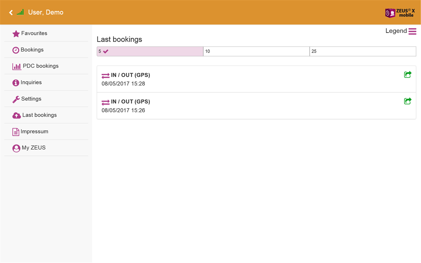Open Last bookings in the sidebar

(x=39, y=115)
